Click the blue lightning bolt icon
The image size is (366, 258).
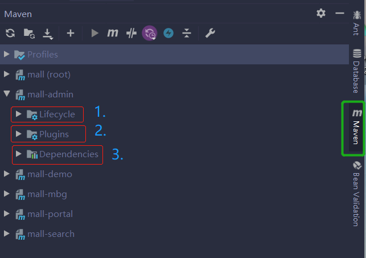tap(168, 33)
